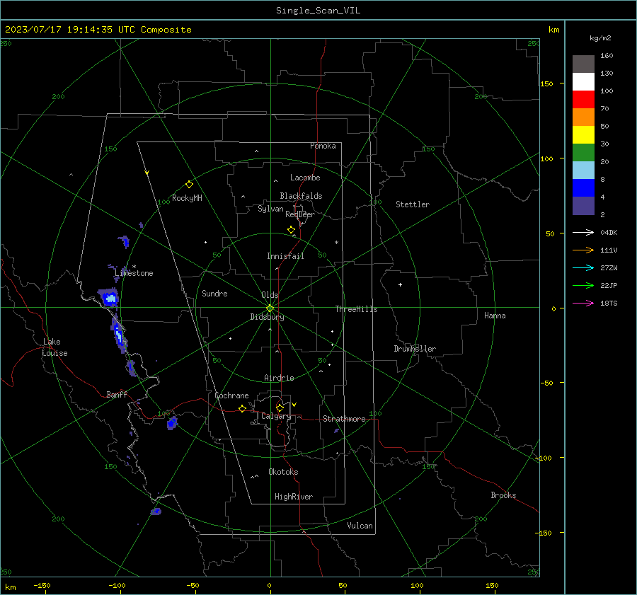
Task: Click the yellow diamond marker near RockyMH
Action: pos(189,185)
